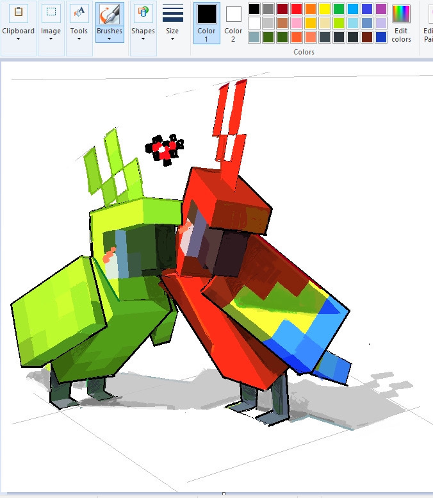Expand the Size dropdown arrow
Viewport: 433px width, 498px height.
[x=172, y=39]
